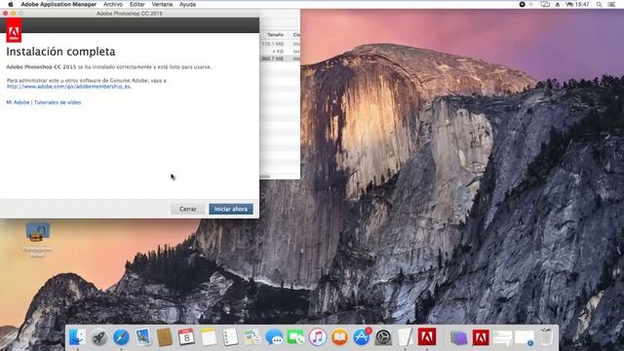The width and height of the screenshot is (624, 351).
Task: Open TextEdit paper icon in Dock
Action: tap(406, 337)
